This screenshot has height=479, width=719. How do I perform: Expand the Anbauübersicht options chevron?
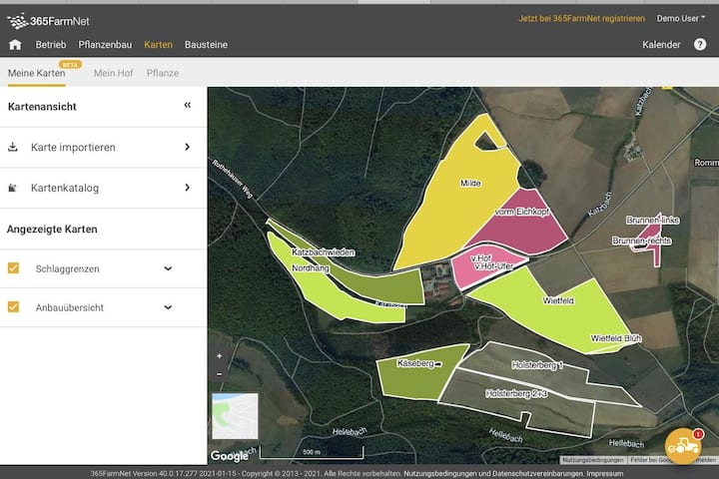click(x=169, y=307)
